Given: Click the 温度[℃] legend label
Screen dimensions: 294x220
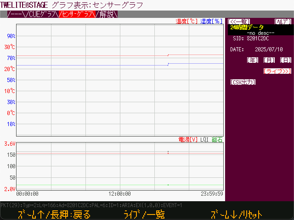Looking at the screenshot, I should tap(187, 22).
